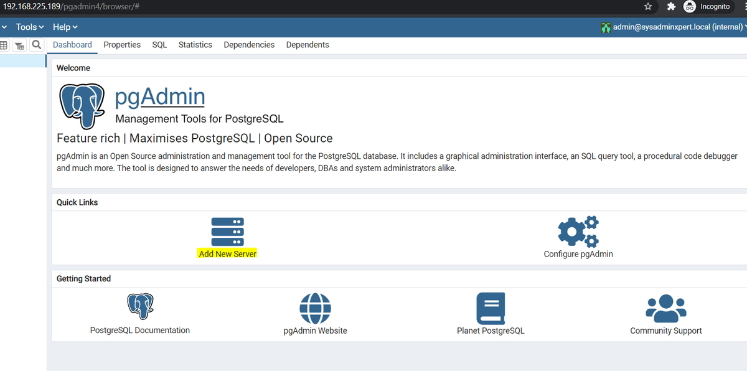This screenshot has width=747, height=371.
Task: Click the Incognito profile icon
Action: (688, 7)
